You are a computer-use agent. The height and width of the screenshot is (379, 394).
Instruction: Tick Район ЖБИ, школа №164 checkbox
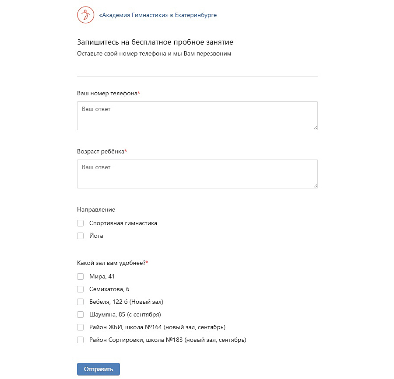click(81, 327)
